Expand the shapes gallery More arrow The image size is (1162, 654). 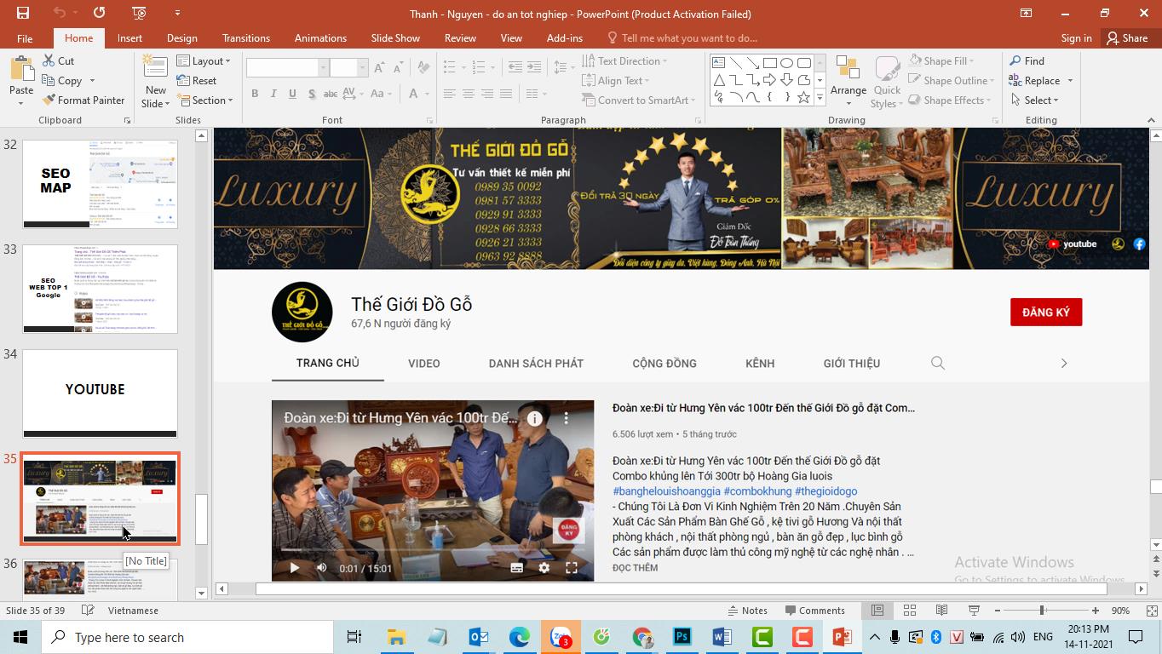click(x=820, y=98)
